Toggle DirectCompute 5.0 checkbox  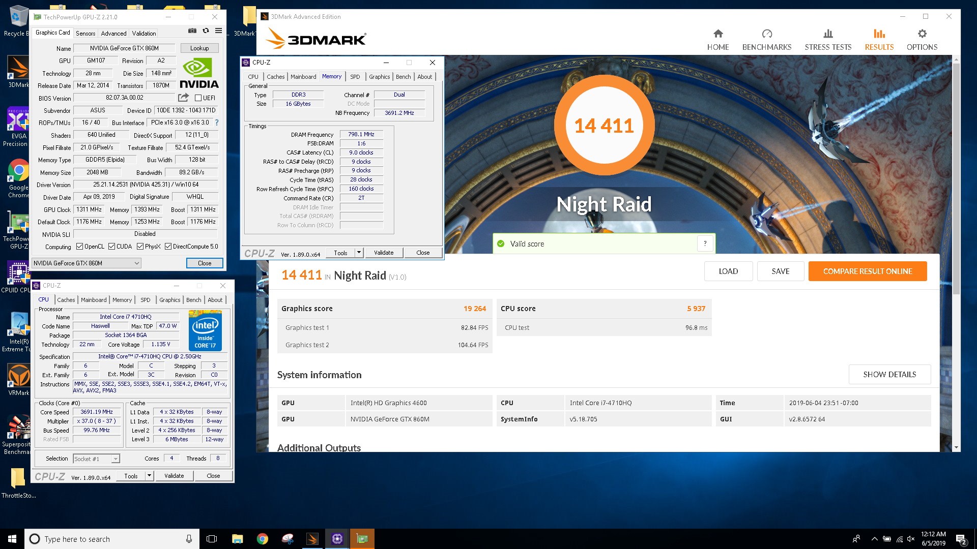tap(168, 247)
